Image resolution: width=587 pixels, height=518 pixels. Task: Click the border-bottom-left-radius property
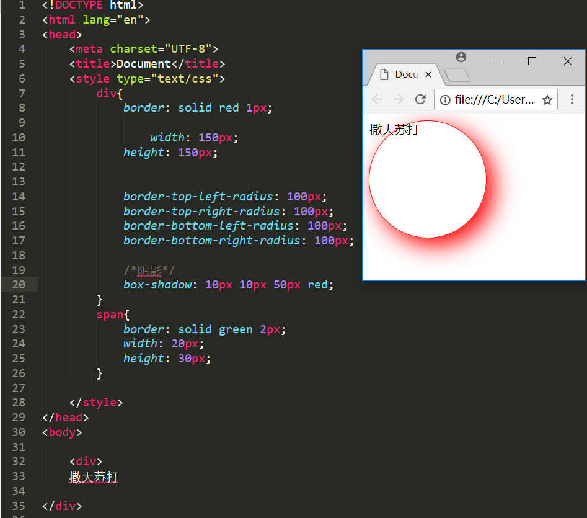(x=208, y=225)
